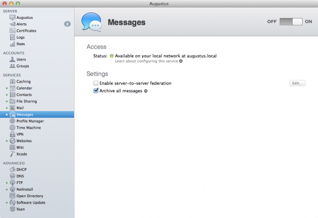
Task: Click the ACCOUNTS section header
Action: click(13, 53)
